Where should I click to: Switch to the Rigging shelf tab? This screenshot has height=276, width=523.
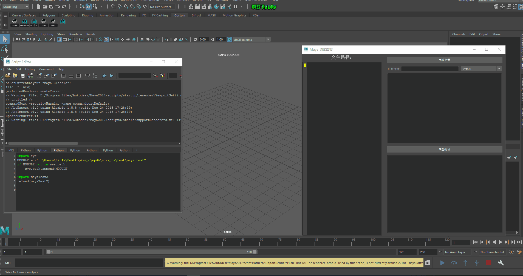tap(87, 15)
